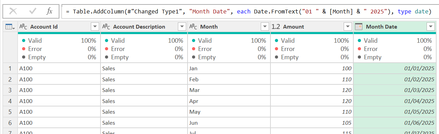Image resolution: width=439 pixels, height=134 pixels.
Task: Click the Valid 100% quality indicator under Amount
Action: [x=312, y=41]
